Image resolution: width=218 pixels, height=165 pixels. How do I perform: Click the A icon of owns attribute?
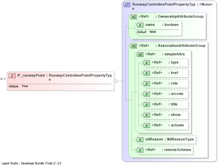click(140, 25)
